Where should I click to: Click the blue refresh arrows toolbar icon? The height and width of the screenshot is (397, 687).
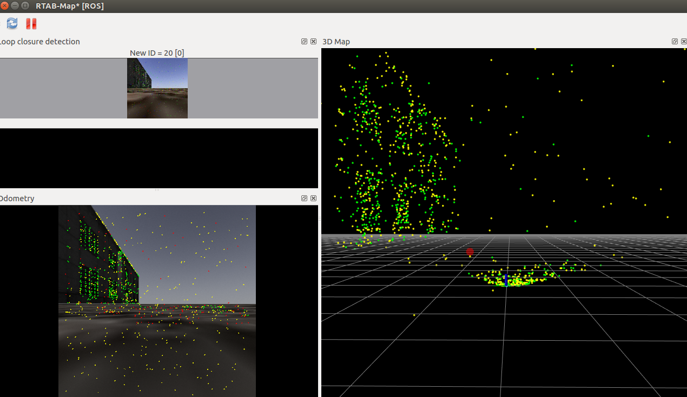tap(12, 23)
